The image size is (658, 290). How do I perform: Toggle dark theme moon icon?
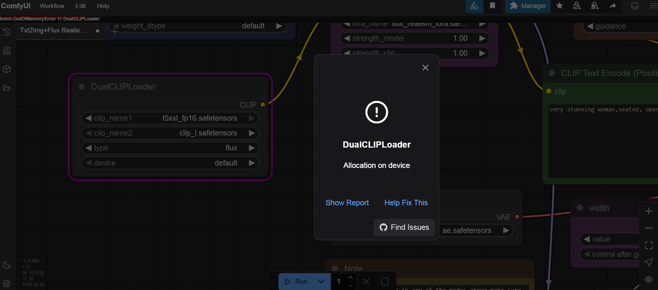(x=7, y=265)
